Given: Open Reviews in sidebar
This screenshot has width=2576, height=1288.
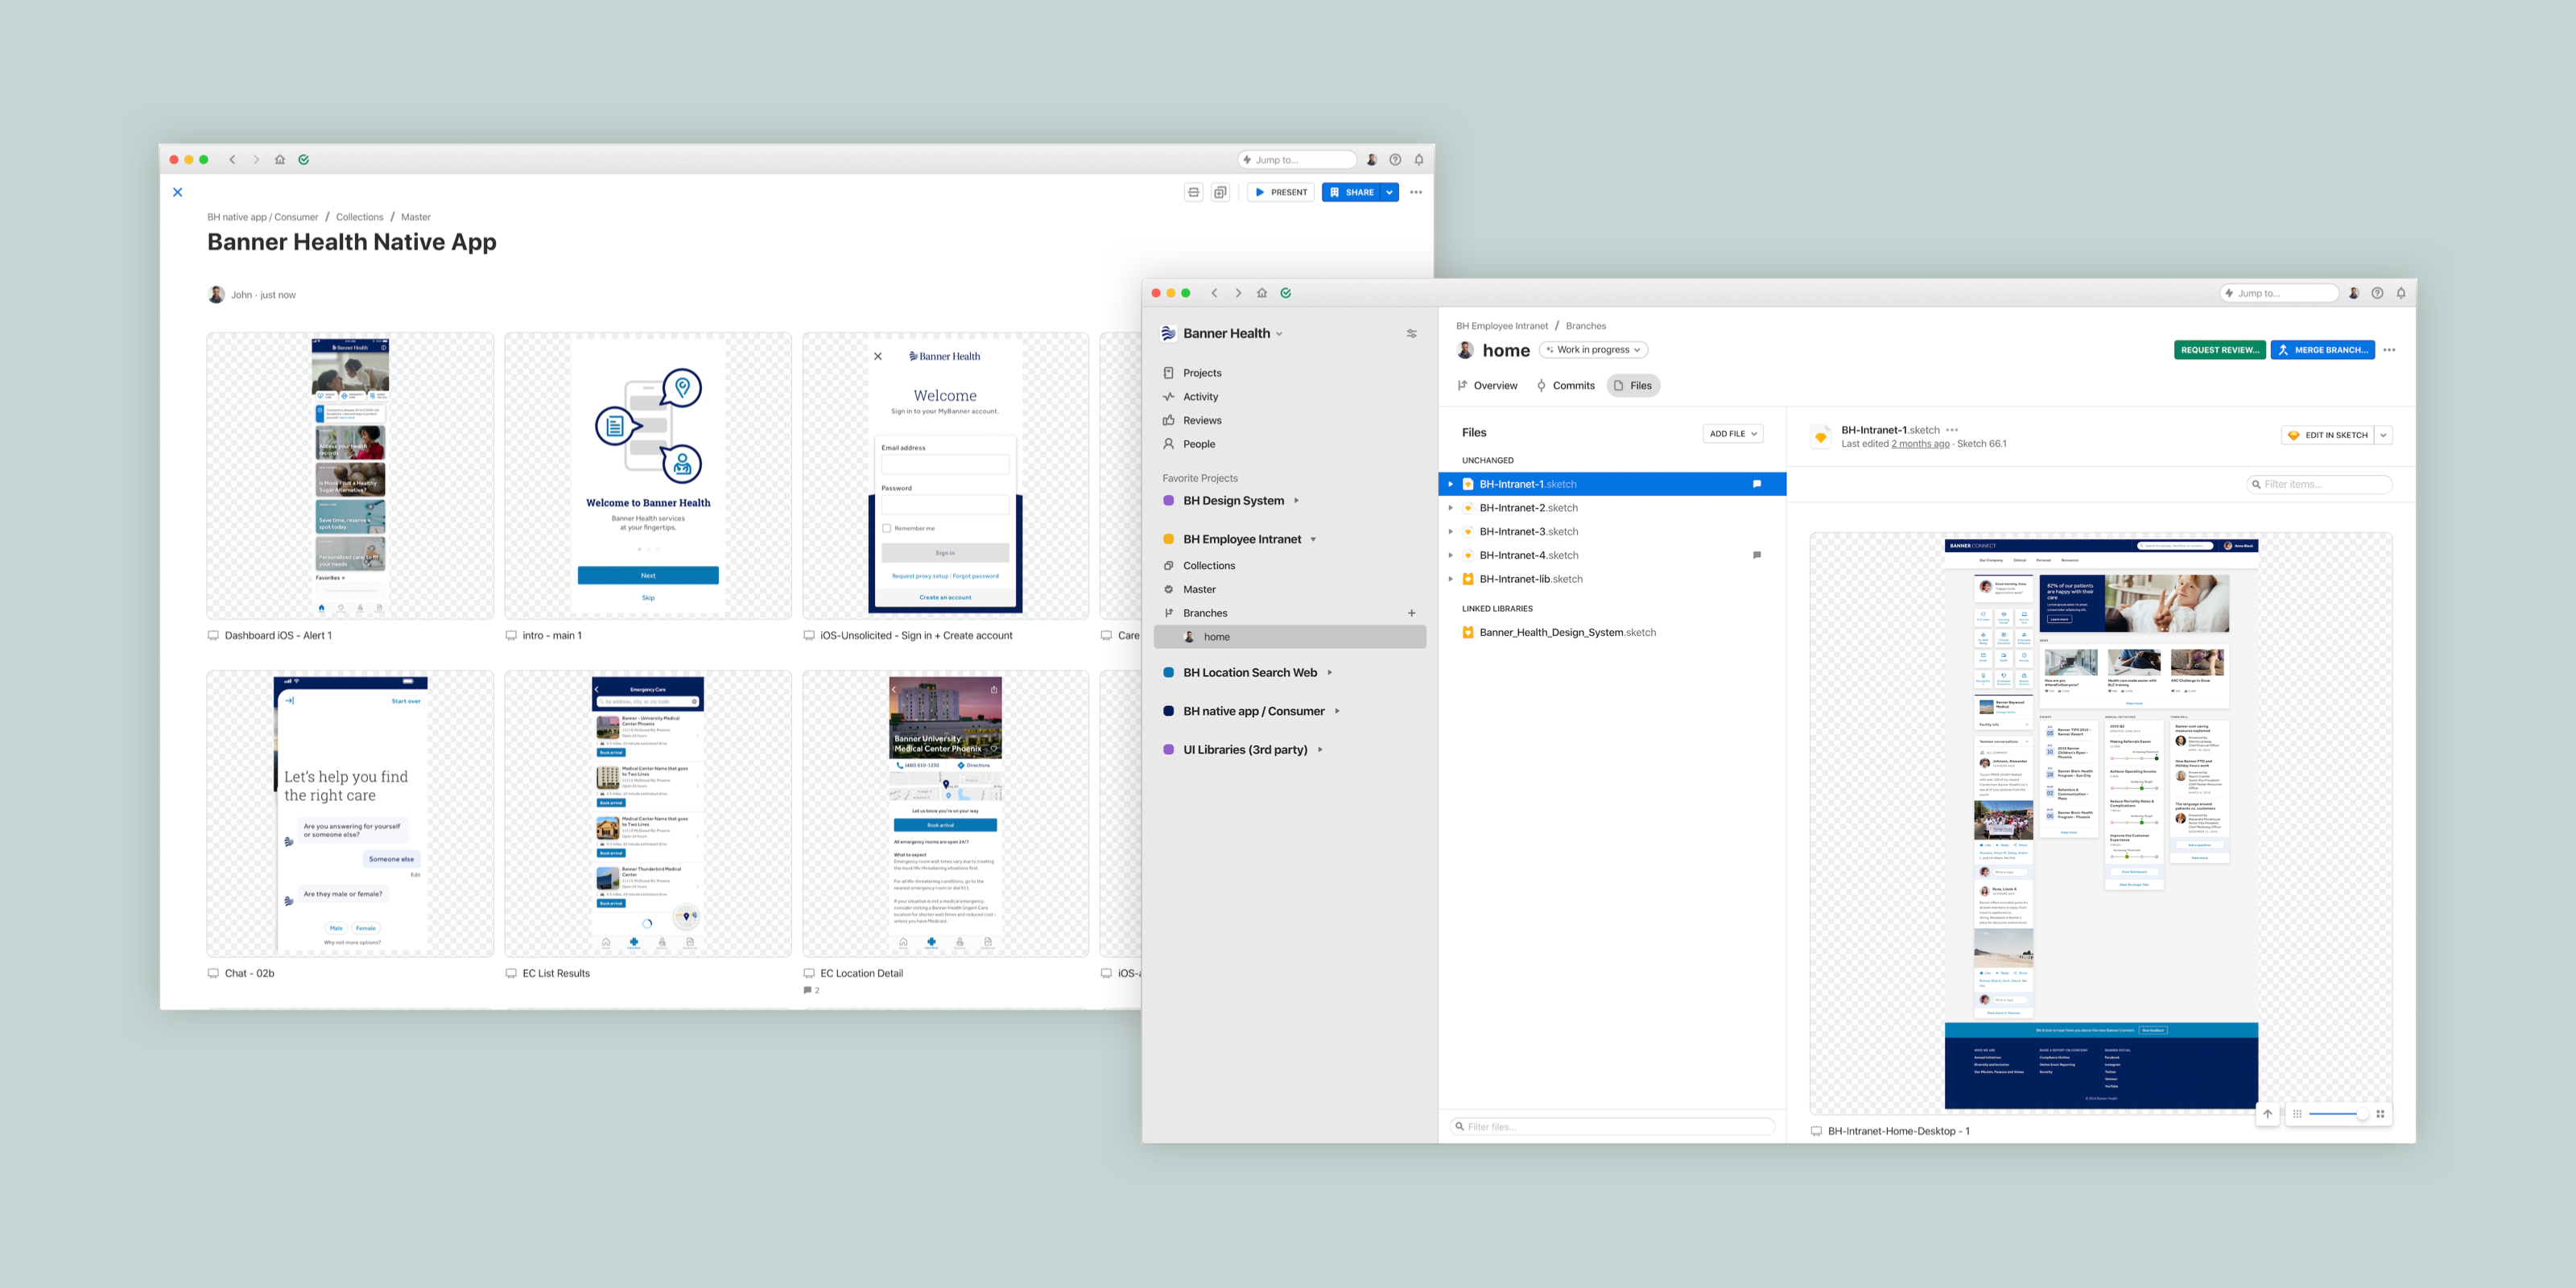Looking at the screenshot, I should [1202, 421].
